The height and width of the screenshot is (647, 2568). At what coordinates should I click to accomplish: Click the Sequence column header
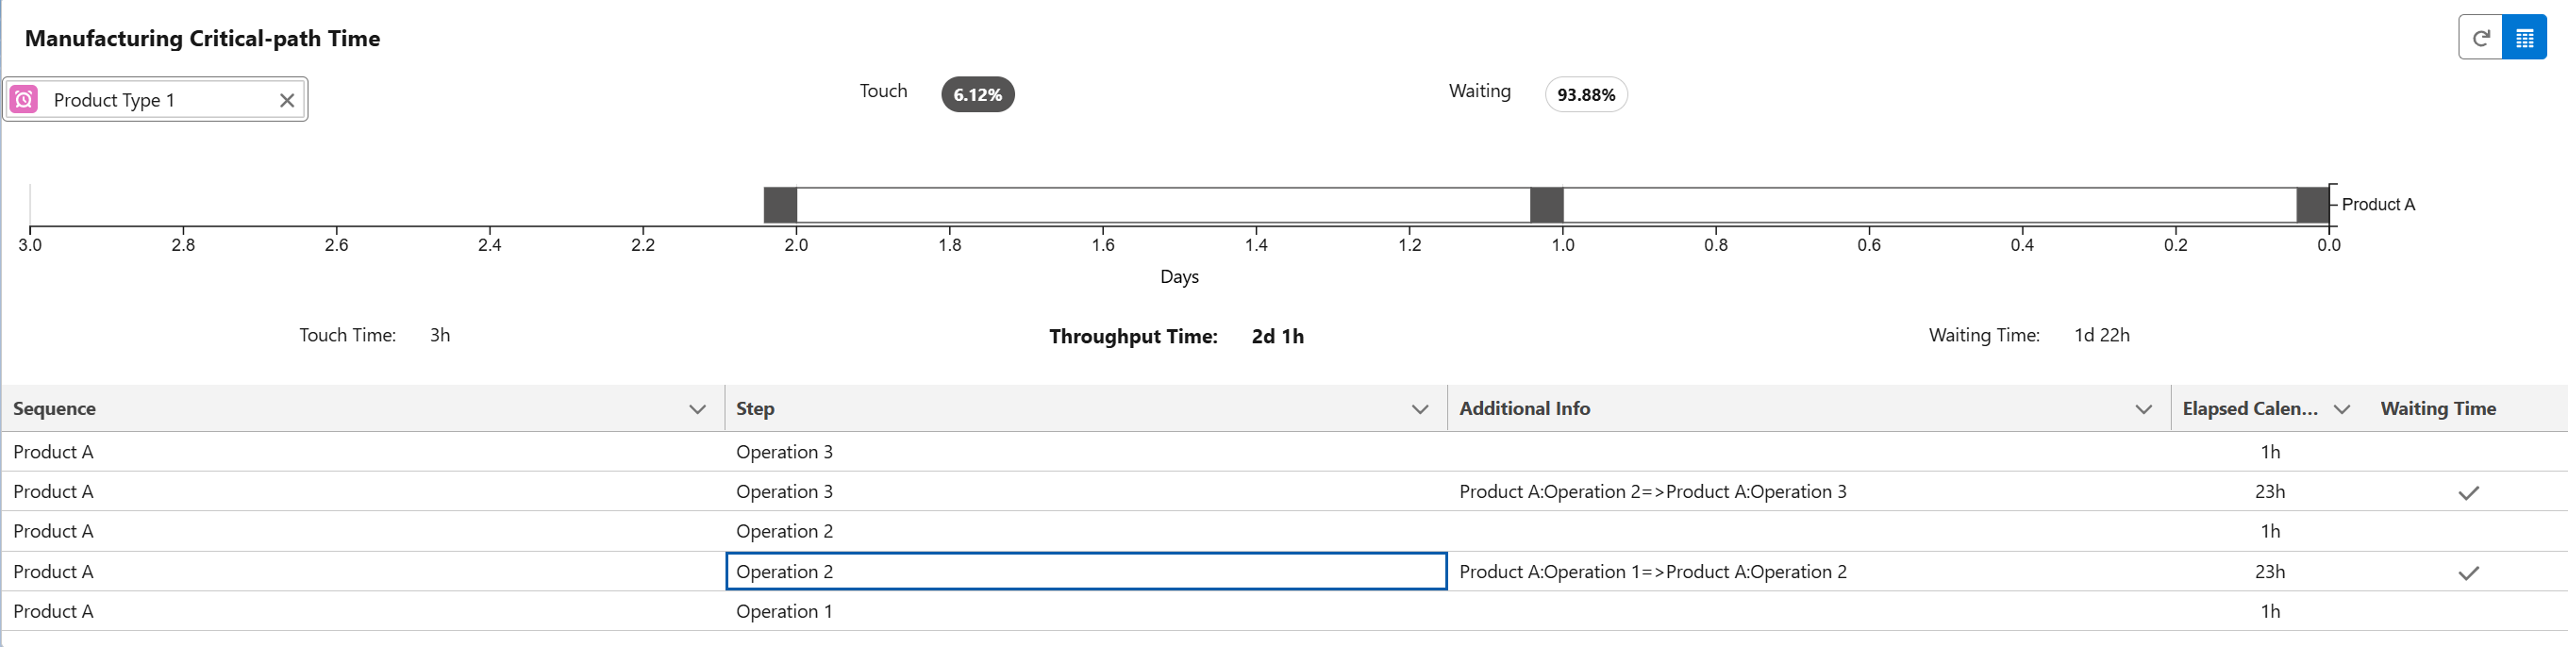click(x=55, y=408)
